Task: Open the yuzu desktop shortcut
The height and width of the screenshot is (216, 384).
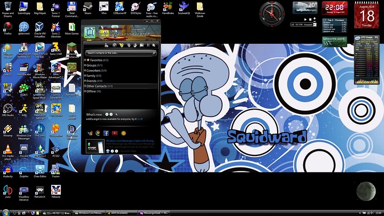Action: [x=8, y=192]
